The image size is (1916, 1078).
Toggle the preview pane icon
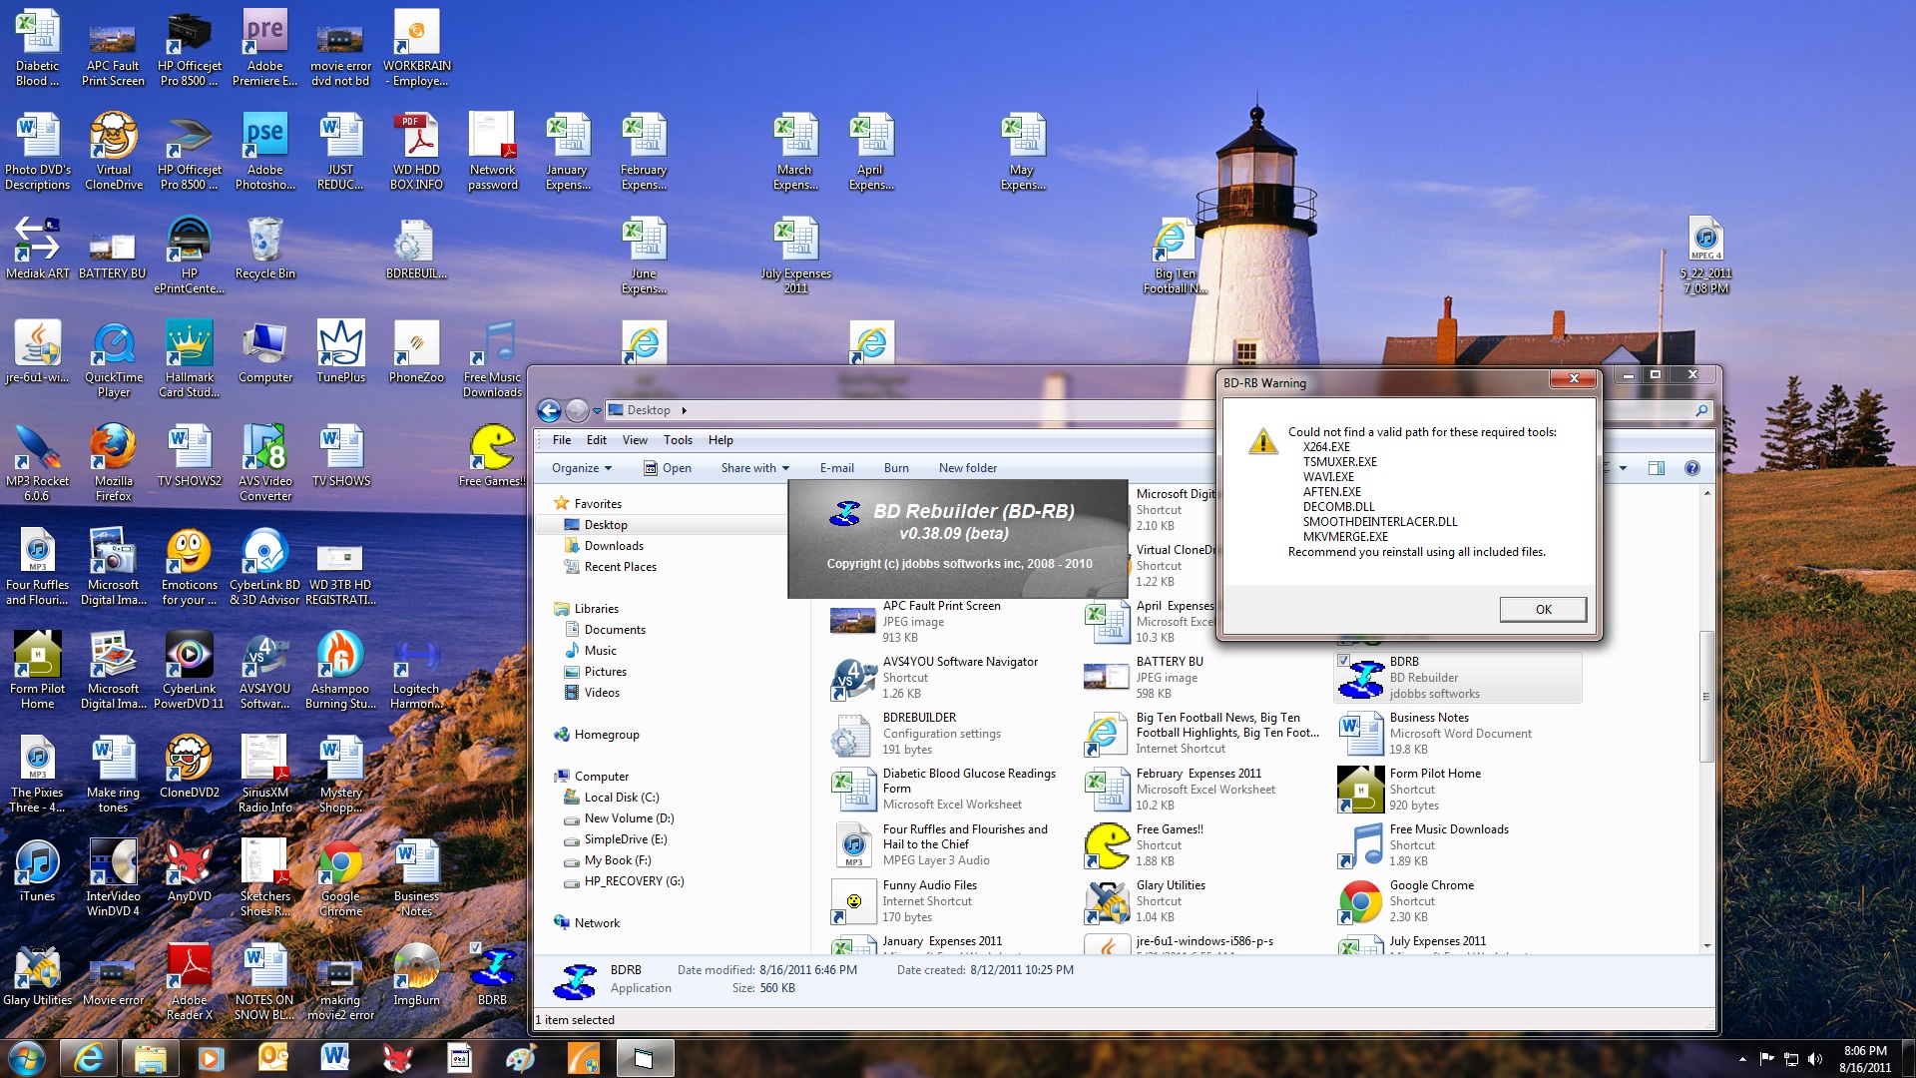pos(1657,468)
